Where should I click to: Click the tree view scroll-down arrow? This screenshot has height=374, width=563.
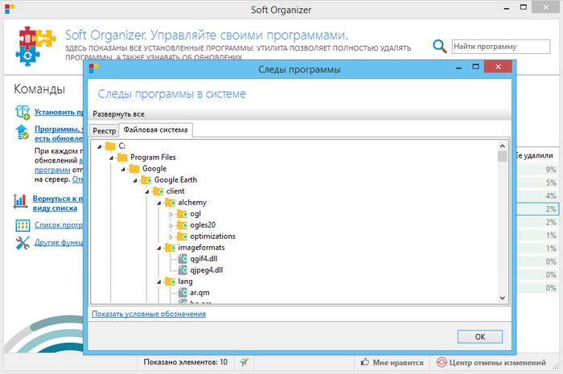(x=503, y=298)
